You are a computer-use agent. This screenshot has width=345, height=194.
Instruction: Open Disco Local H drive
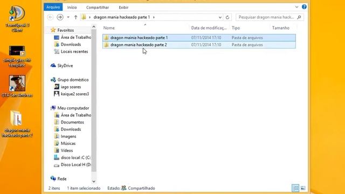pyautogui.click(x=75, y=164)
